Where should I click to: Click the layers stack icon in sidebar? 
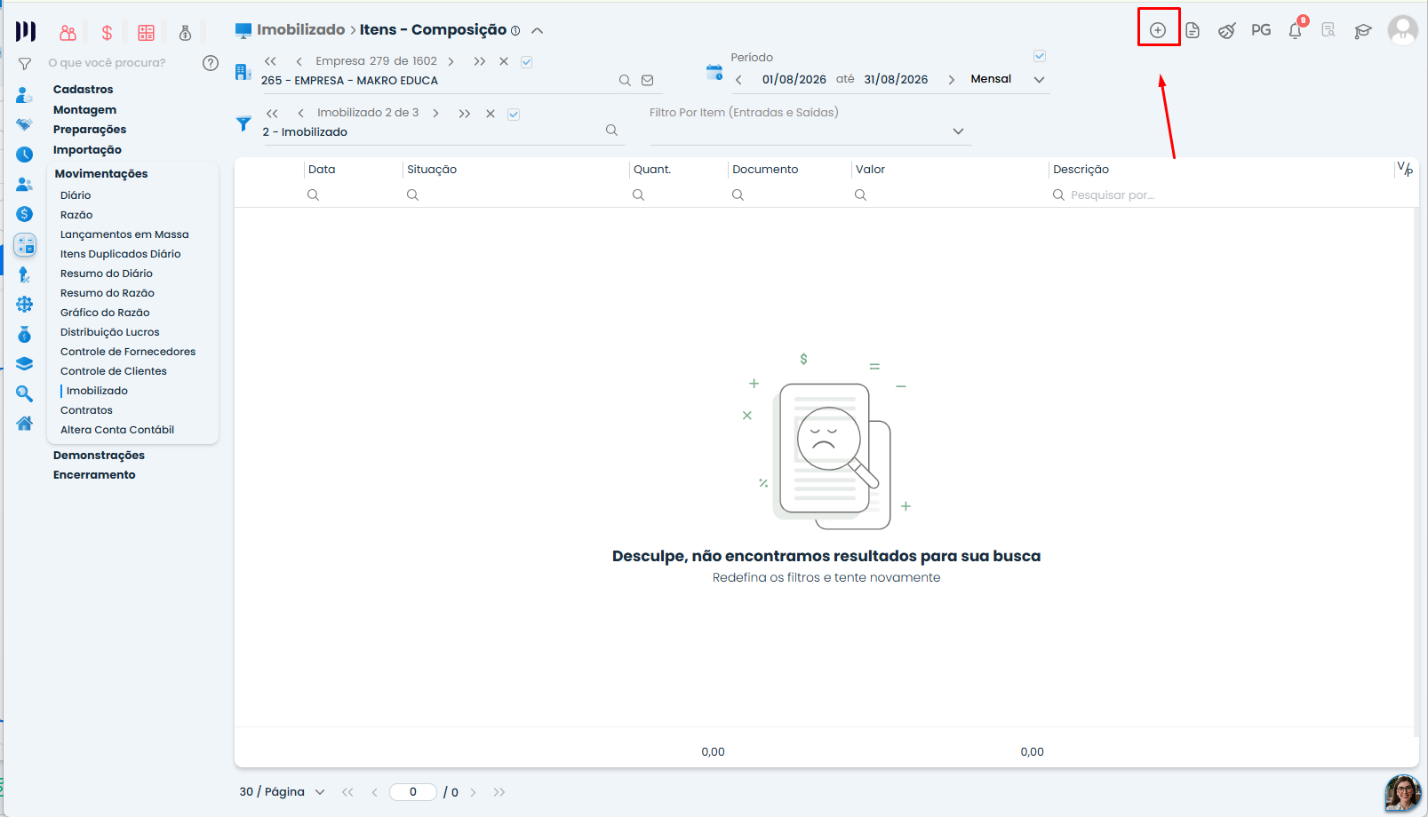tap(25, 364)
